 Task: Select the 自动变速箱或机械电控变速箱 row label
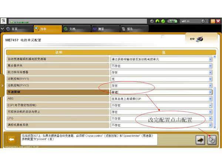58,59
